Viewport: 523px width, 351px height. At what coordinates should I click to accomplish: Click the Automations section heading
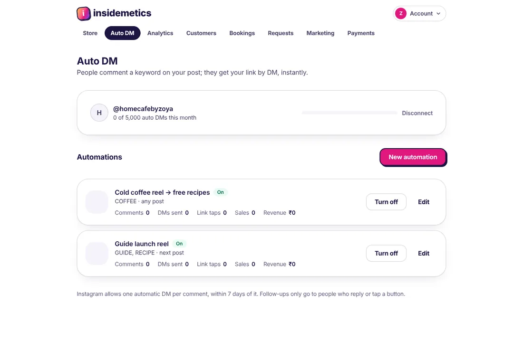[99, 157]
